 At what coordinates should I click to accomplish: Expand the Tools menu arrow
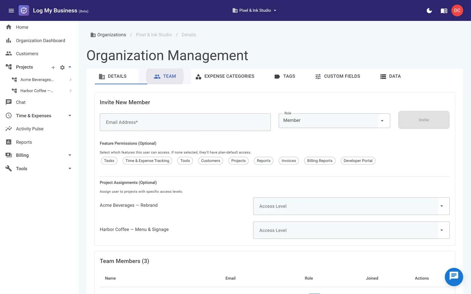click(70, 168)
